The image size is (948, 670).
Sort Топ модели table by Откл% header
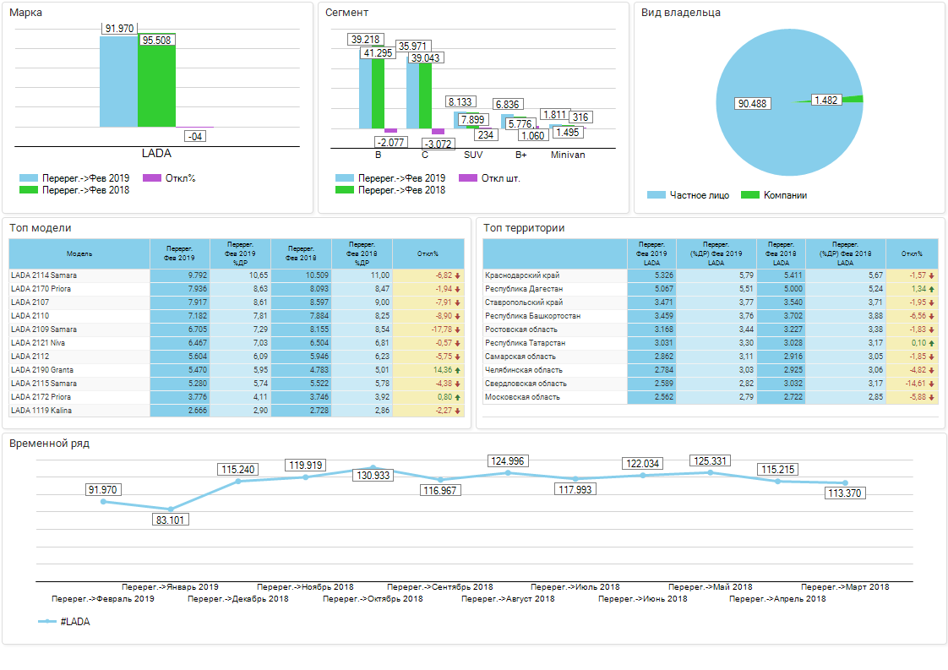[428, 253]
